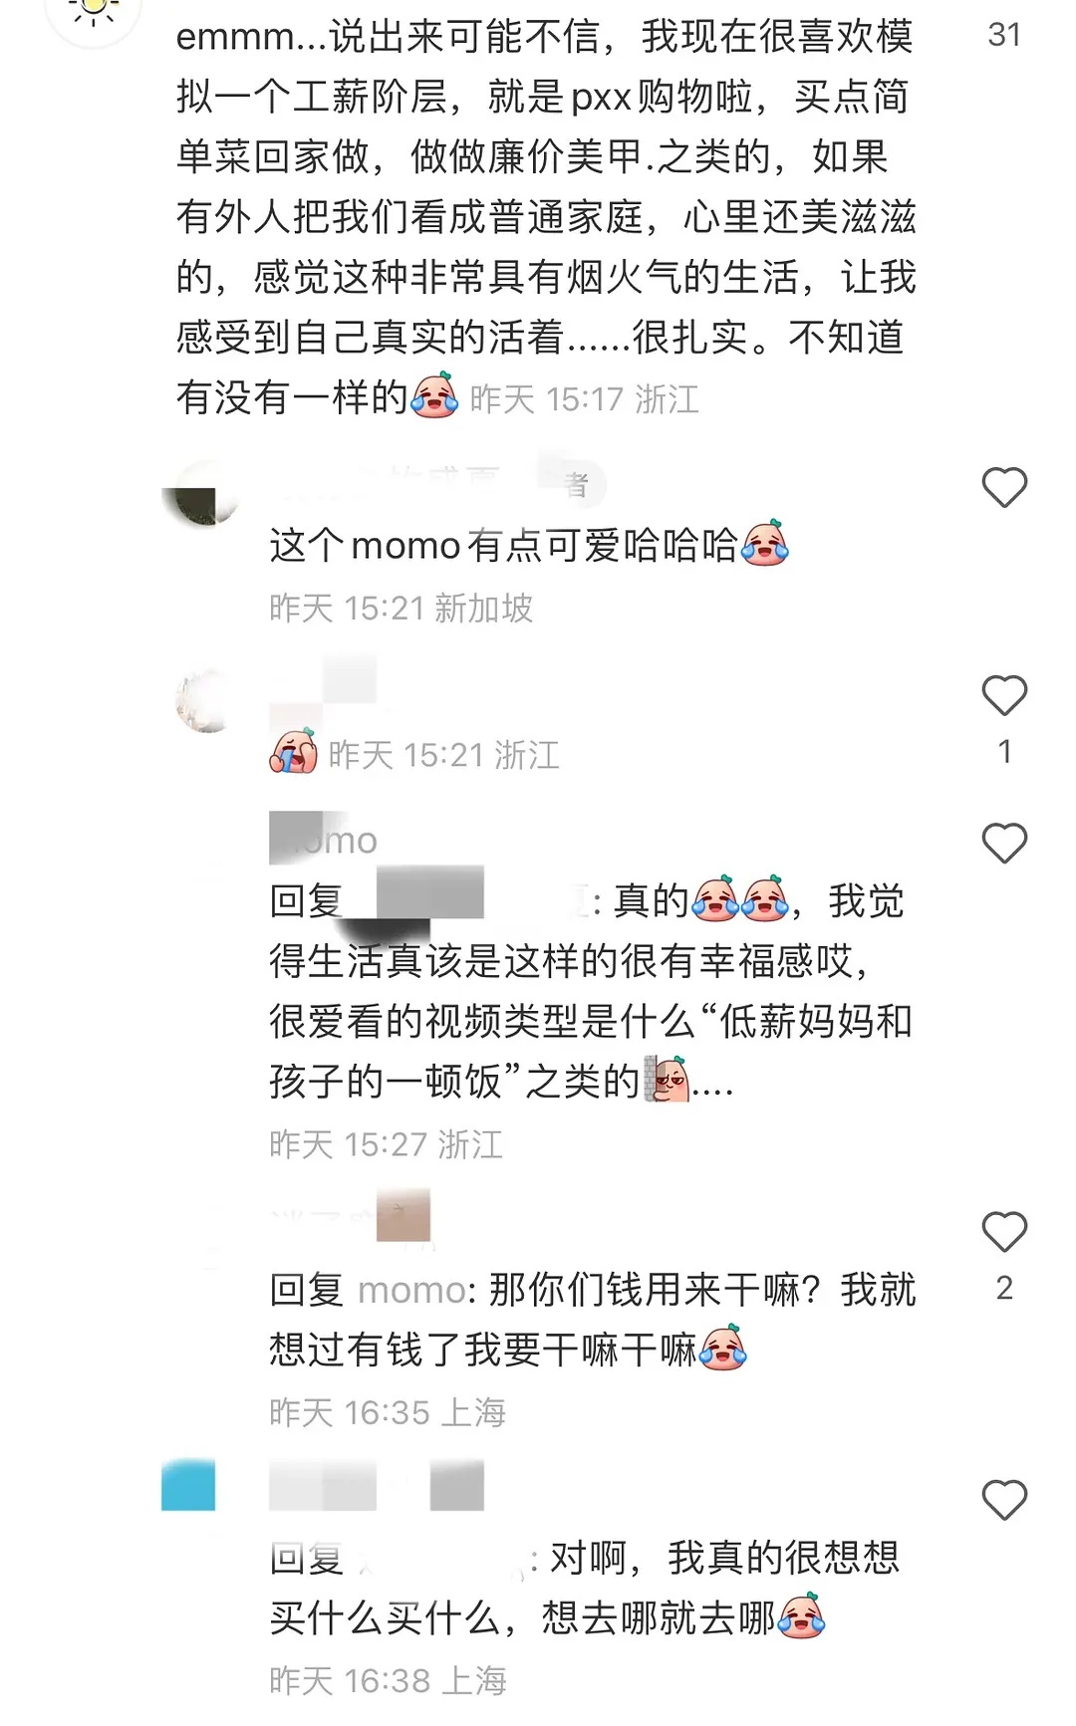1076x1726 pixels.
Task: Tap the long emmm... main comment text
Action: [x=546, y=216]
